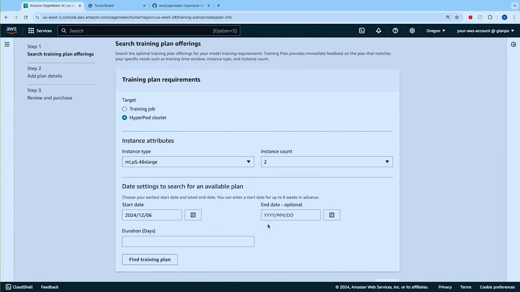This screenshot has height=292, width=520.
Task: Open the browser profile avatar
Action: [504, 17]
